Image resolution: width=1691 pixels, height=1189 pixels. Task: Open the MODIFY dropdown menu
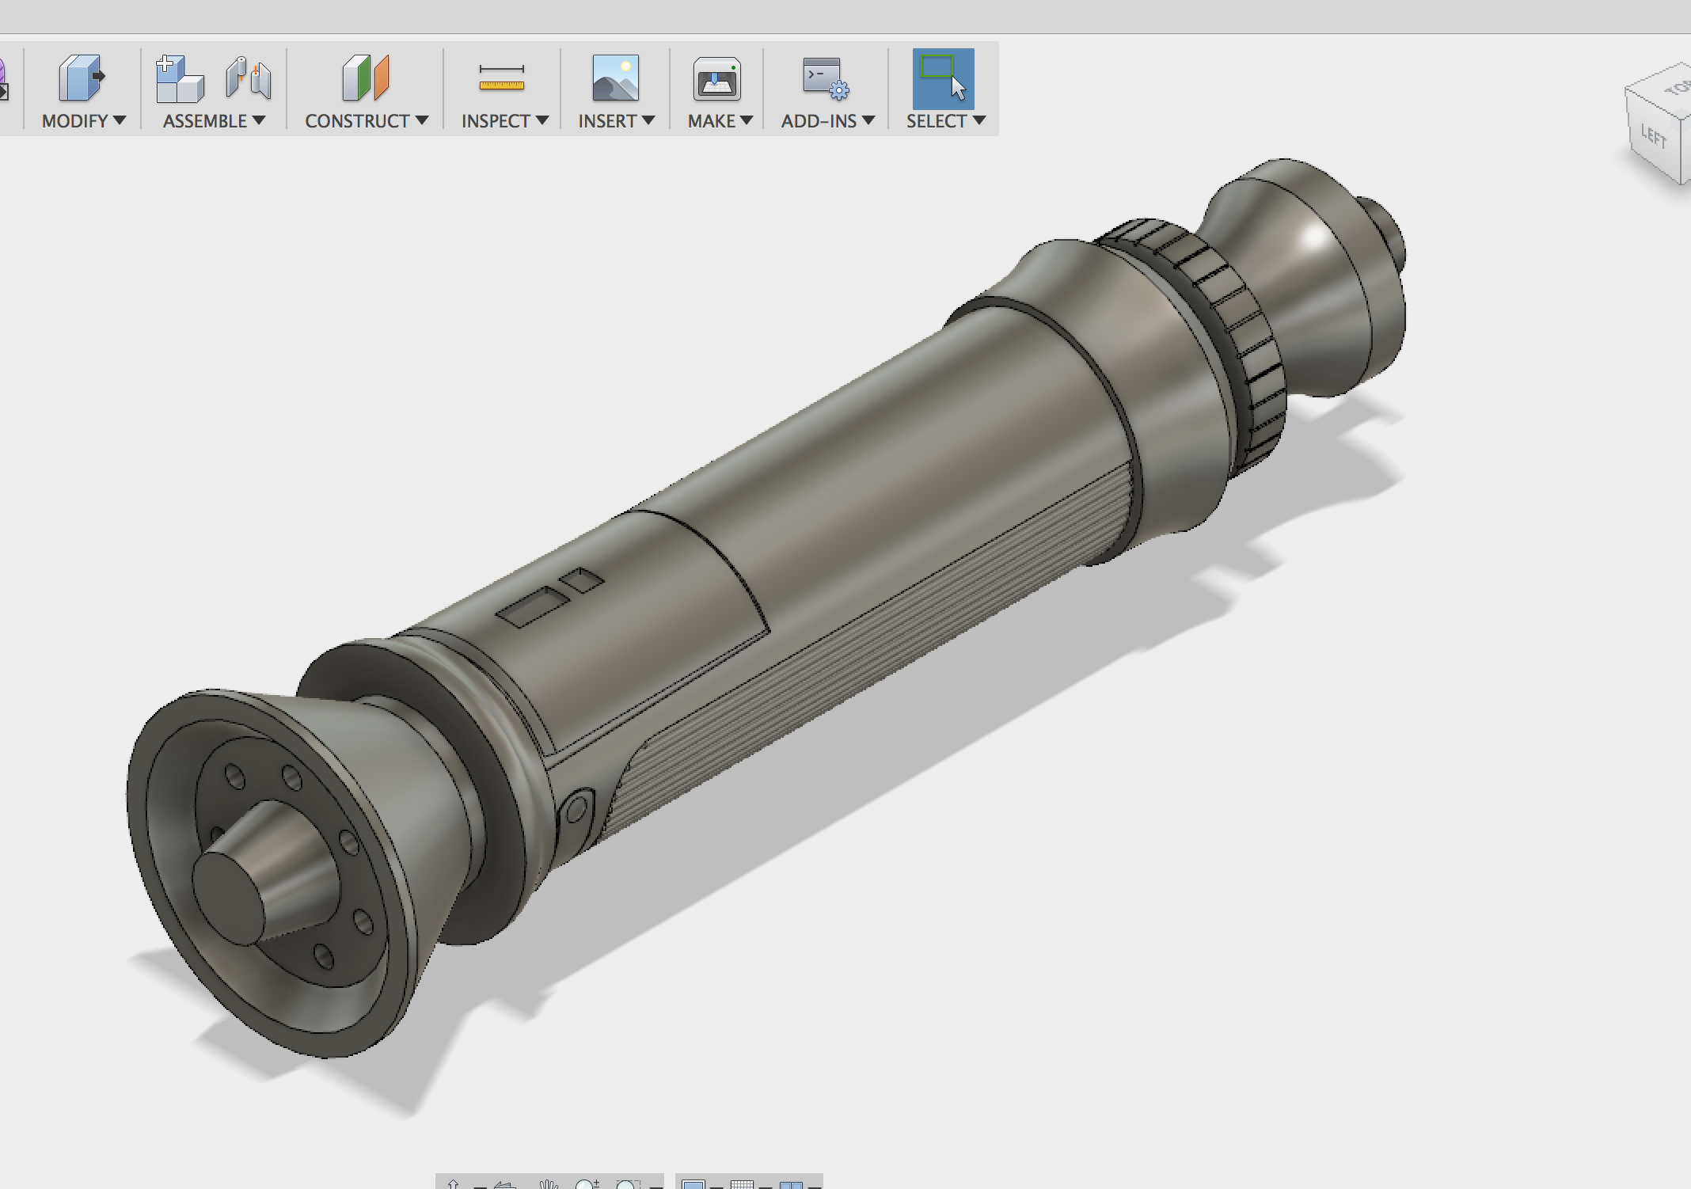click(84, 121)
